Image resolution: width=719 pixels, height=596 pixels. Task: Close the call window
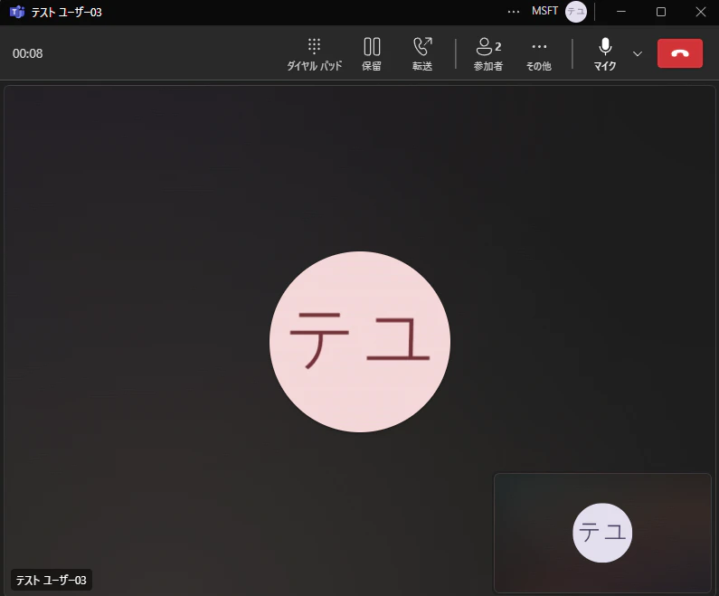pyautogui.click(x=700, y=12)
